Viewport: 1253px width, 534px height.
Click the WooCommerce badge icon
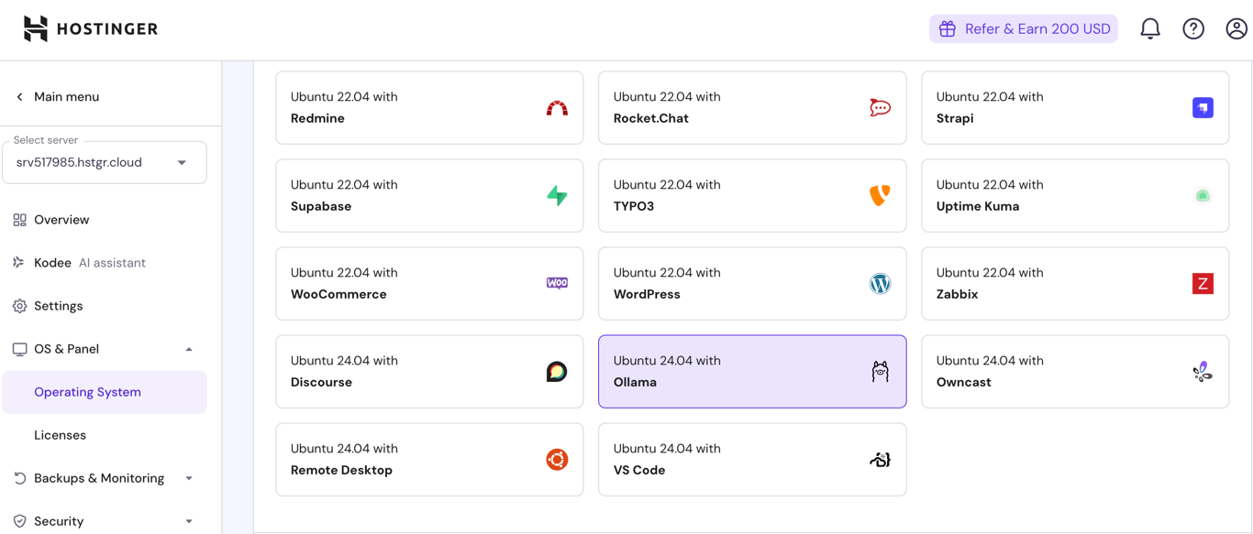click(557, 284)
